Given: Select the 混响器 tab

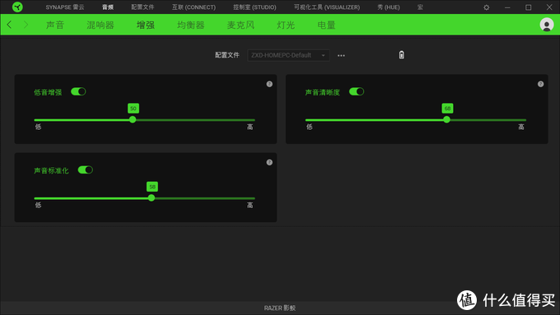Looking at the screenshot, I should click(x=100, y=25).
